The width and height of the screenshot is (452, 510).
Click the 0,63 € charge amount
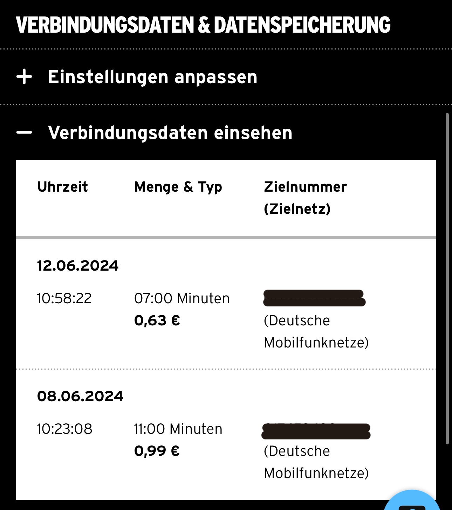pyautogui.click(x=157, y=320)
